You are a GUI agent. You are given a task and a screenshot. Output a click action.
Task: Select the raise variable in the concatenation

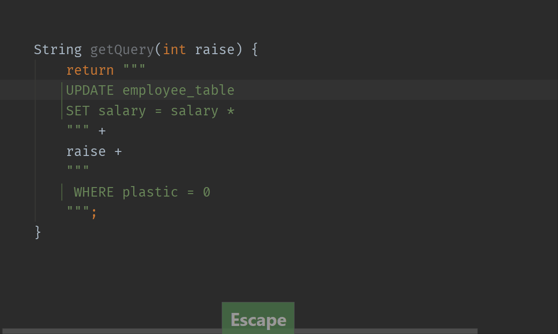(x=85, y=151)
